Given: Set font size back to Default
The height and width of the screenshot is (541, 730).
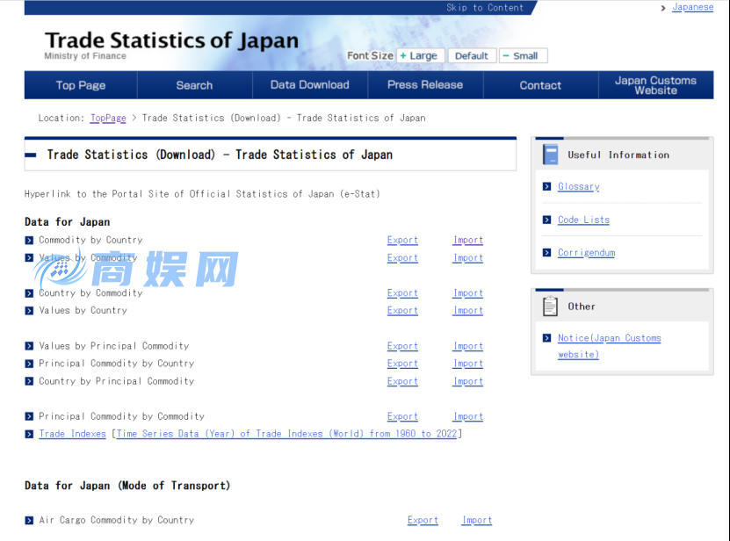Looking at the screenshot, I should pyautogui.click(x=472, y=55).
